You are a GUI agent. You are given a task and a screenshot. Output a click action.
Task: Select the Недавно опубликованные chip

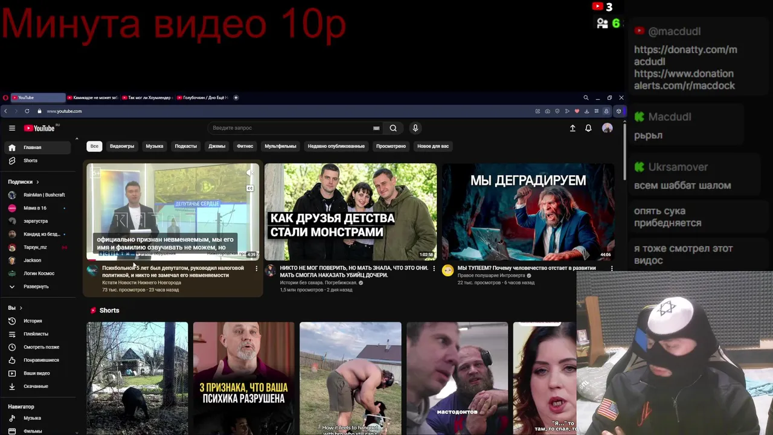336,146
